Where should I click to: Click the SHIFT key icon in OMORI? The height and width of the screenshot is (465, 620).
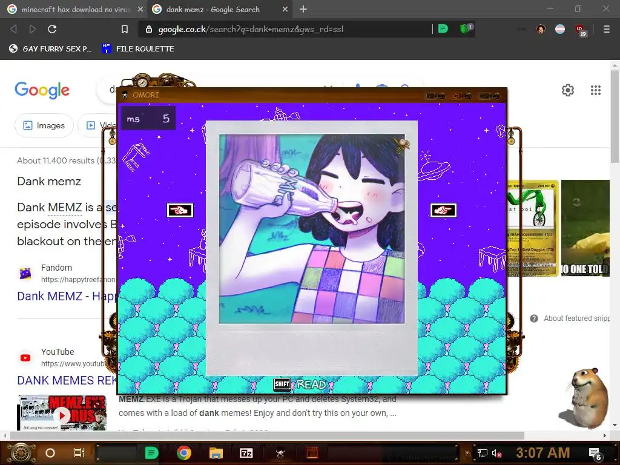(282, 384)
